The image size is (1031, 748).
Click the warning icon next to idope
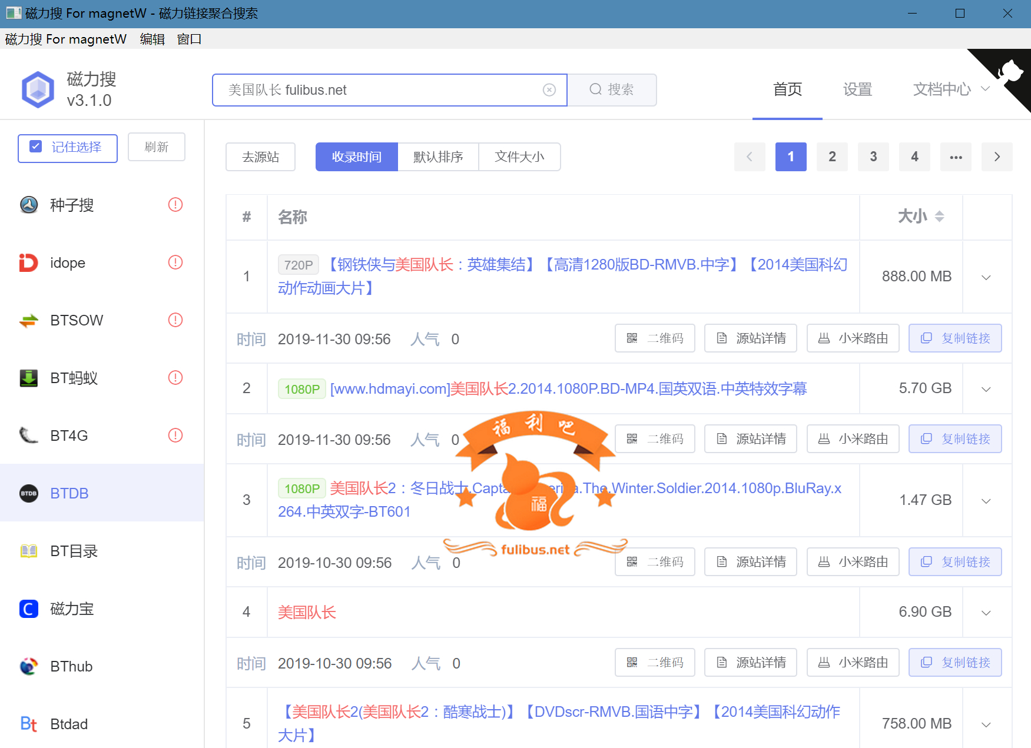(175, 262)
